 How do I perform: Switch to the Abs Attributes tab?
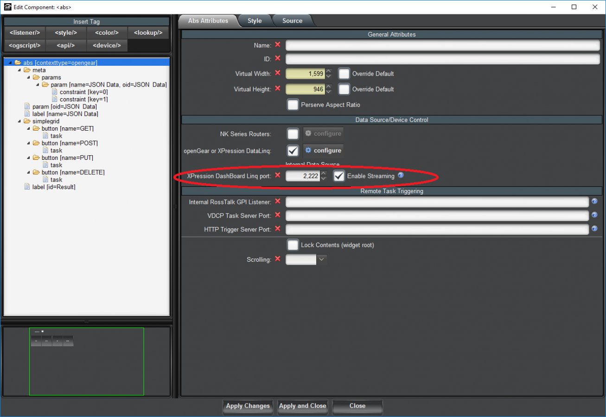coord(208,21)
